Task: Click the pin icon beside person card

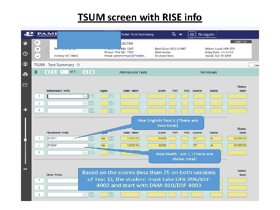Action: 37,43
